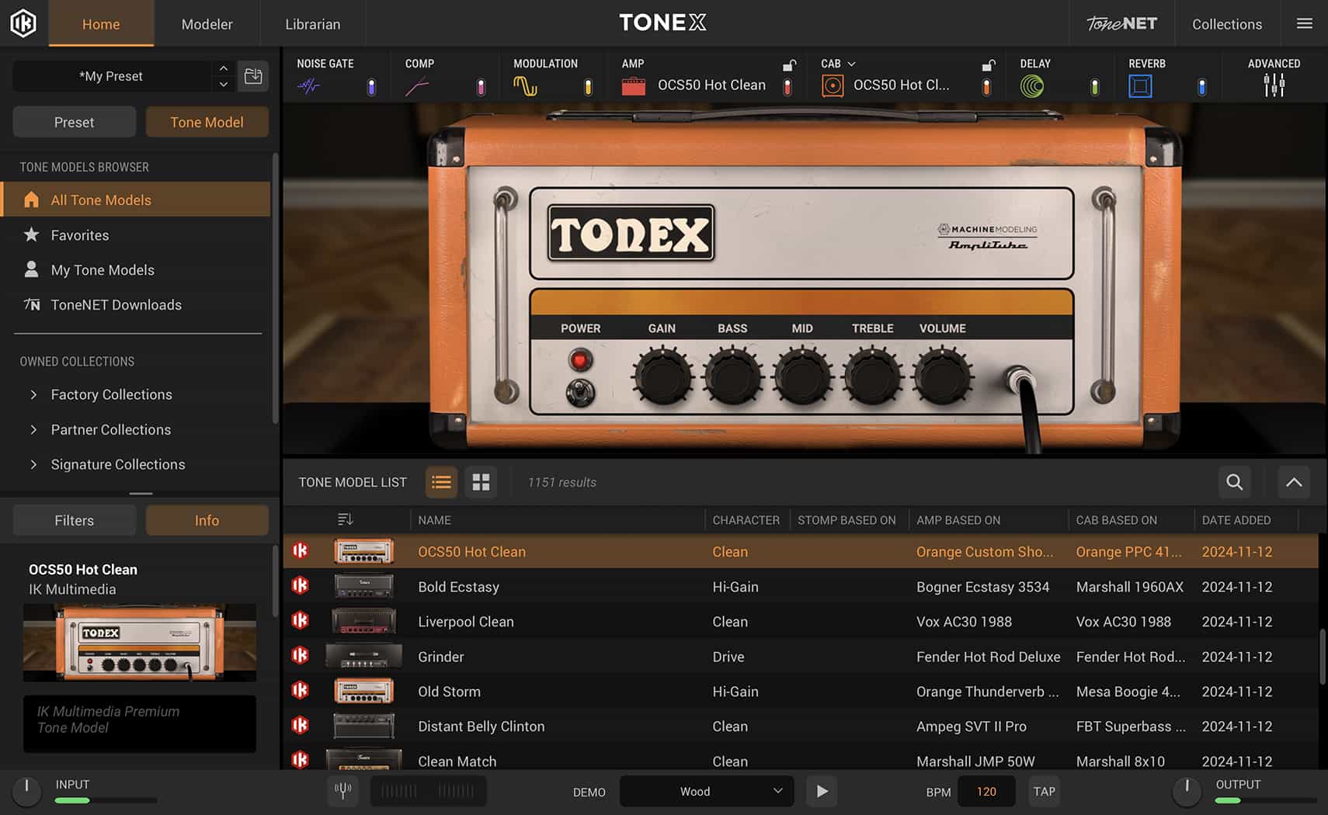
Task: Click the amp thumbnail icon for OCS50 Hot Clean
Action: coord(634,85)
